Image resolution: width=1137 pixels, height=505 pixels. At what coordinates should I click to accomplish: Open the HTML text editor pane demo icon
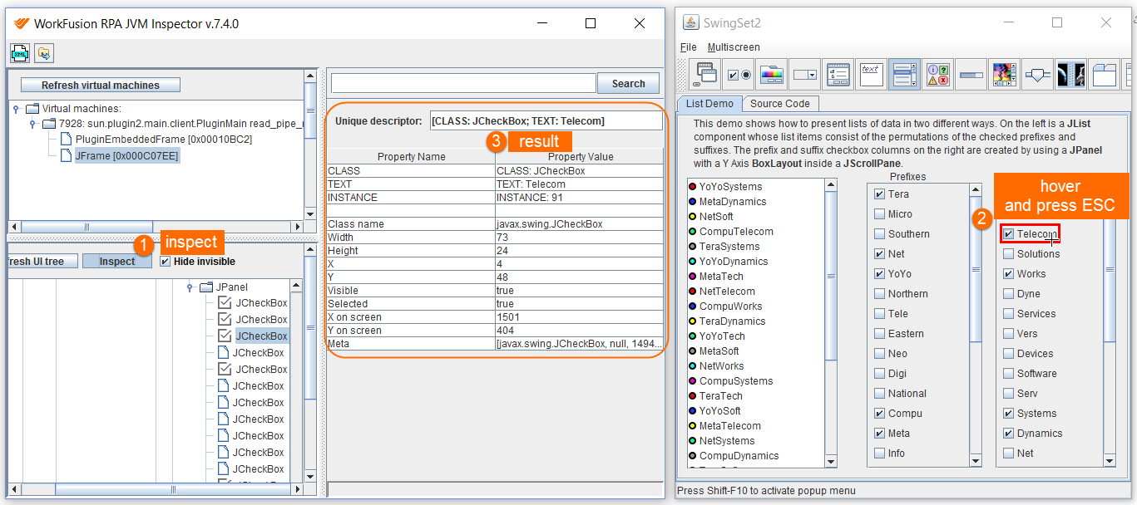pyautogui.click(x=872, y=75)
